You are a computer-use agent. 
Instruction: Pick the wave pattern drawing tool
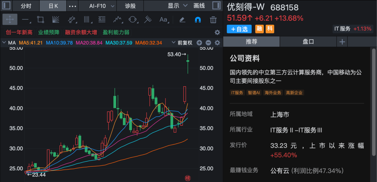pyautogui.click(x=117, y=19)
